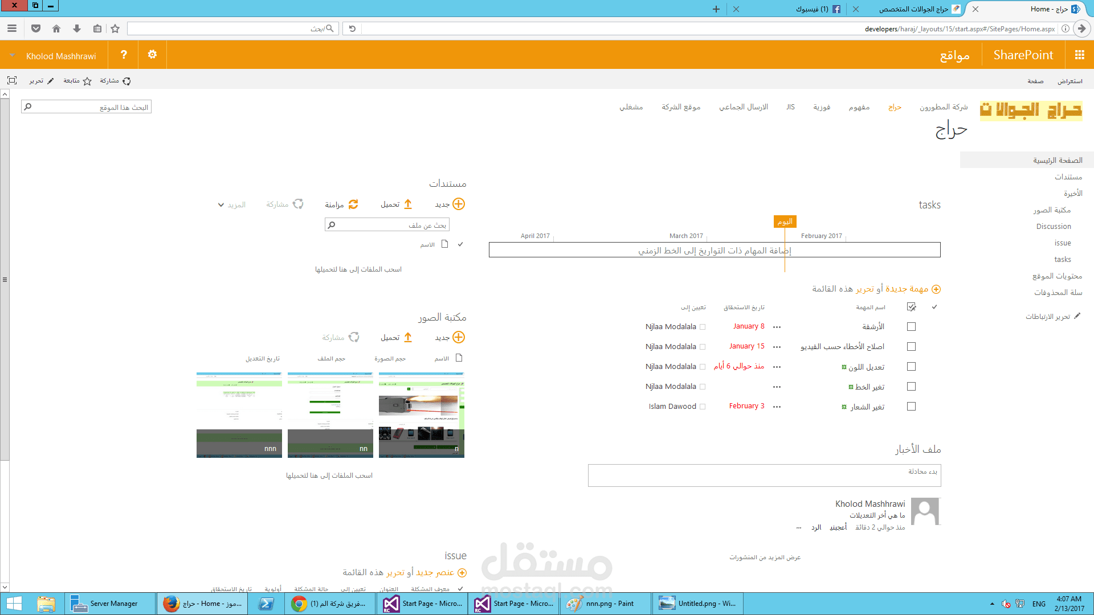Click the focus on content icon
Viewport: 1094px width, 615px height.
click(12, 81)
